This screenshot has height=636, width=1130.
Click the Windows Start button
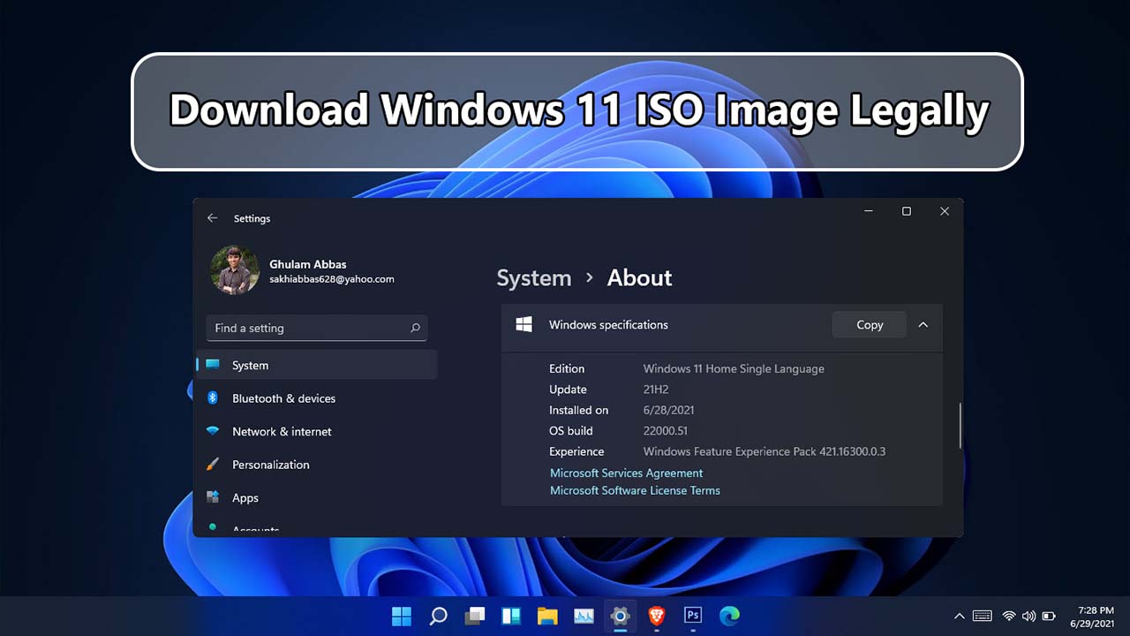click(x=402, y=616)
